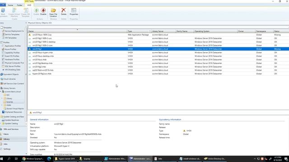Viewport: 289px width, 162px height.
Task: Select SQL Server Profiles node
Action: pos(11,66)
